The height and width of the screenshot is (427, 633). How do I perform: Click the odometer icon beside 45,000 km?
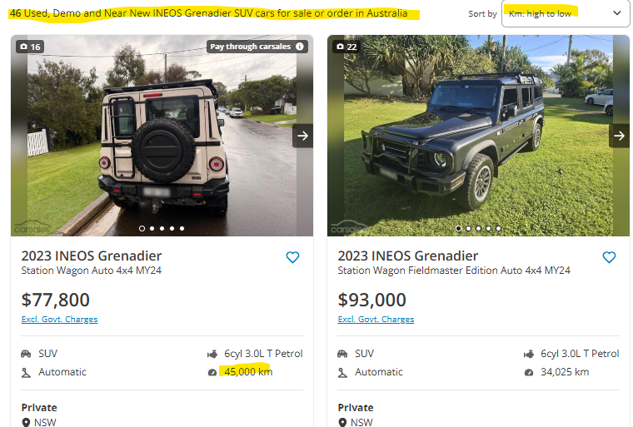[x=212, y=373]
